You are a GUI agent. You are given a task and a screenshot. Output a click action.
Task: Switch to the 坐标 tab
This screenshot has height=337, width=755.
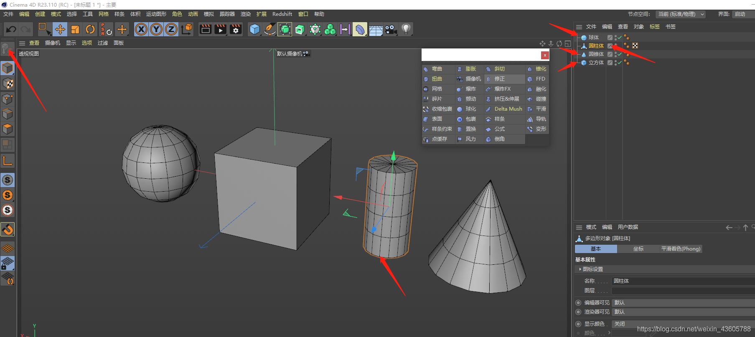point(638,249)
